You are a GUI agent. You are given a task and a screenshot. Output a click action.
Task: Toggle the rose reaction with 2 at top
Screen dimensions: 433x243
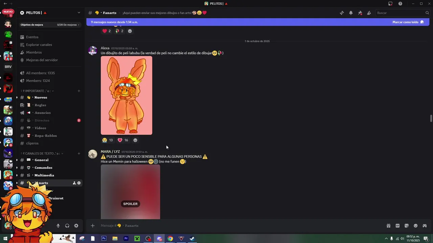119,31
